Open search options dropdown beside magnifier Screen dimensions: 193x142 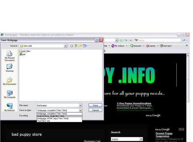(x=187, y=40)
